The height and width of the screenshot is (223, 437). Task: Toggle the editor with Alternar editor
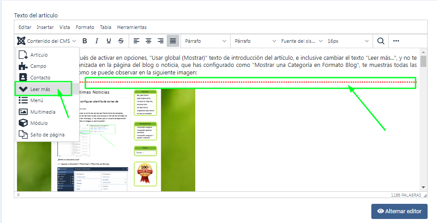click(x=399, y=211)
